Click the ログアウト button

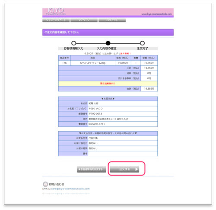click(112, 20)
